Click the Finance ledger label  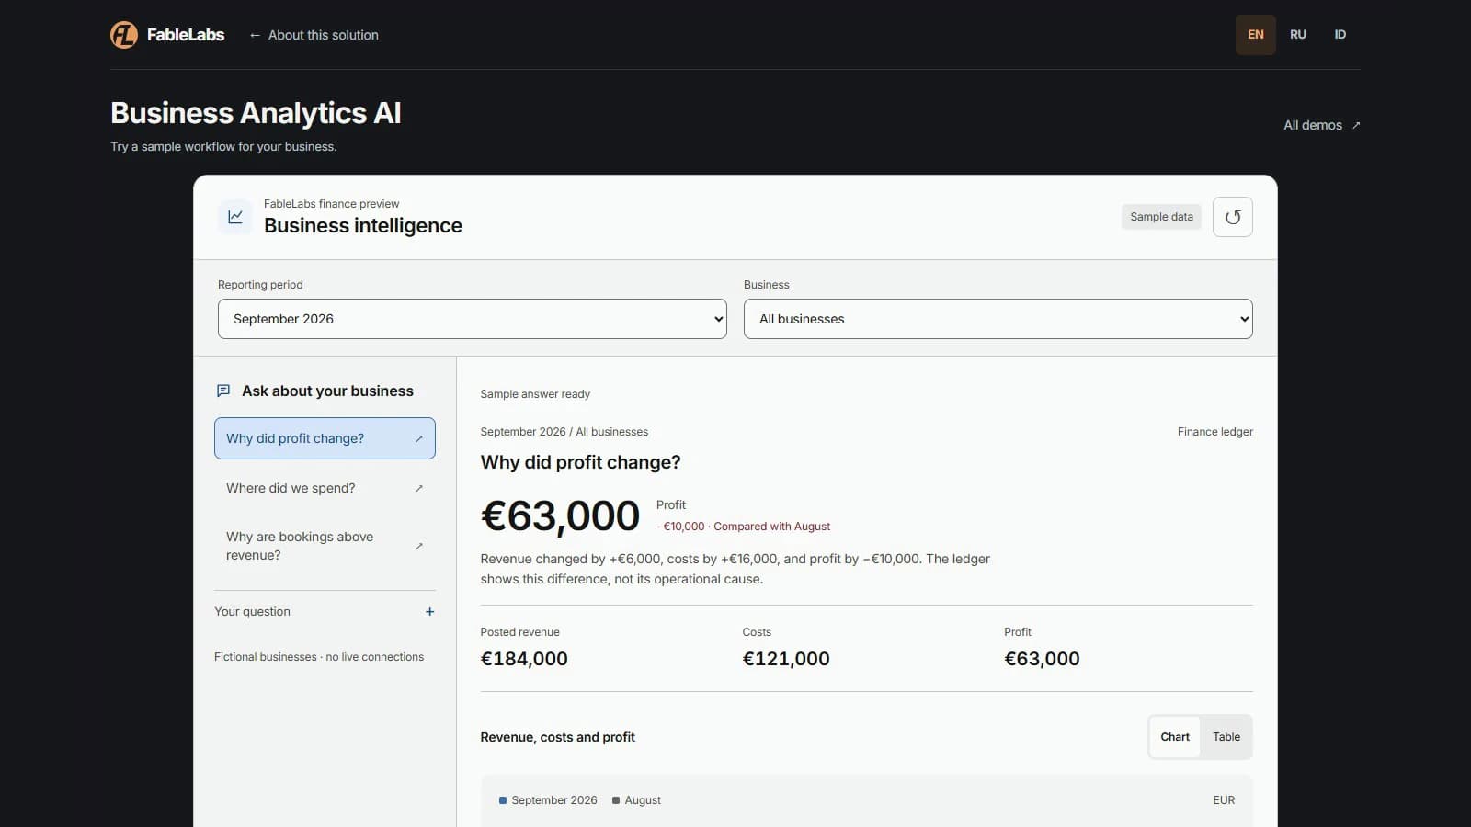[1215, 432]
